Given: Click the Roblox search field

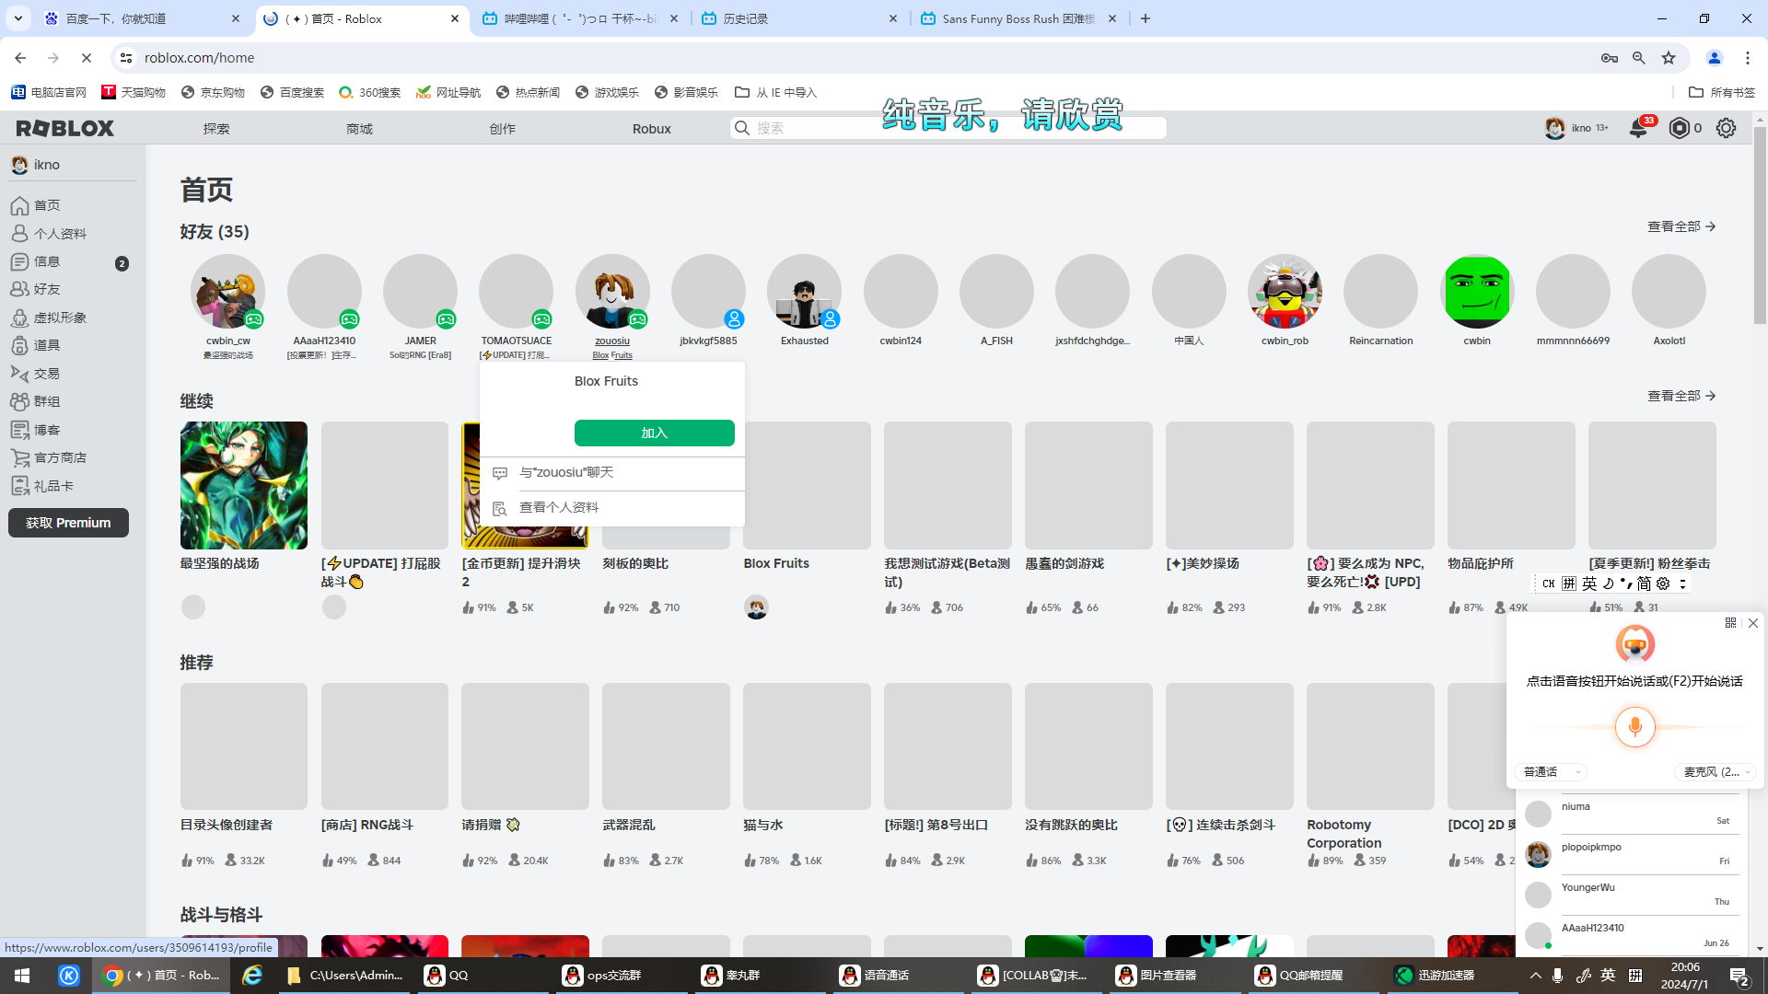Looking at the screenshot, I should [948, 128].
